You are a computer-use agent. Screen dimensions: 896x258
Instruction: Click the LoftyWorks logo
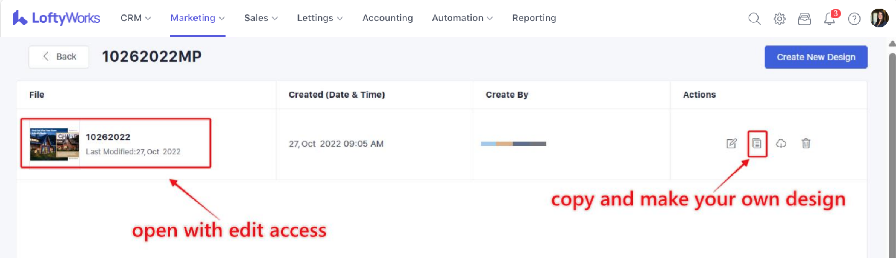coord(56,18)
